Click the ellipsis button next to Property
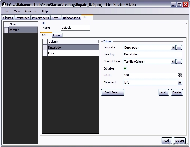Screen dimensions: 190x147 pyautogui.click(x=179, y=47)
